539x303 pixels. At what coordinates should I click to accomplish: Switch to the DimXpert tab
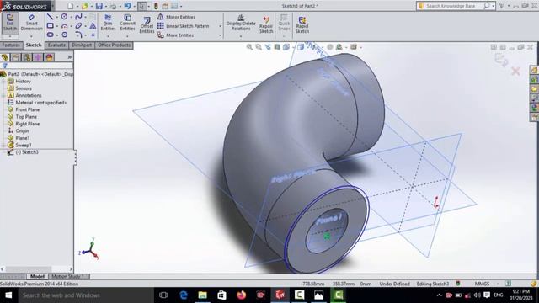click(82, 45)
